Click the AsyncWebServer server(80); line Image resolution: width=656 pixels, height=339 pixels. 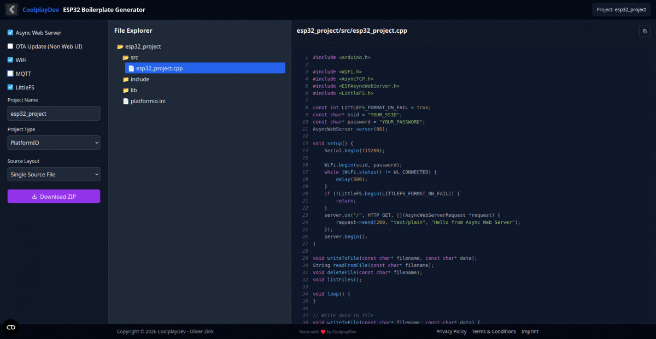[x=350, y=129]
